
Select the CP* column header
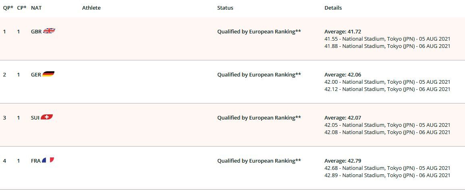tap(22, 8)
